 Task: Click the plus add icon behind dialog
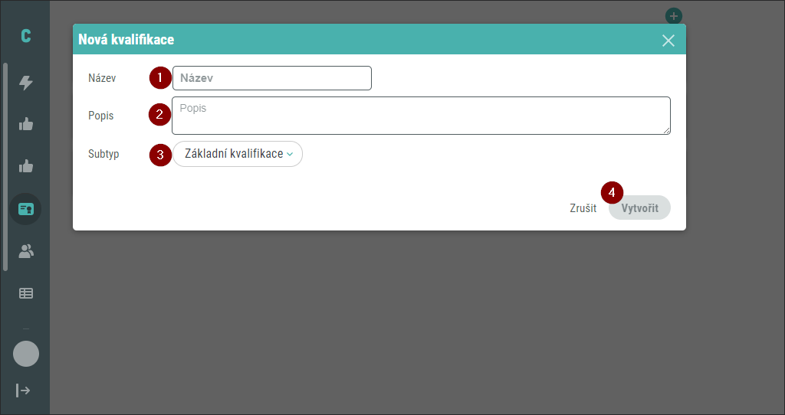[673, 16]
